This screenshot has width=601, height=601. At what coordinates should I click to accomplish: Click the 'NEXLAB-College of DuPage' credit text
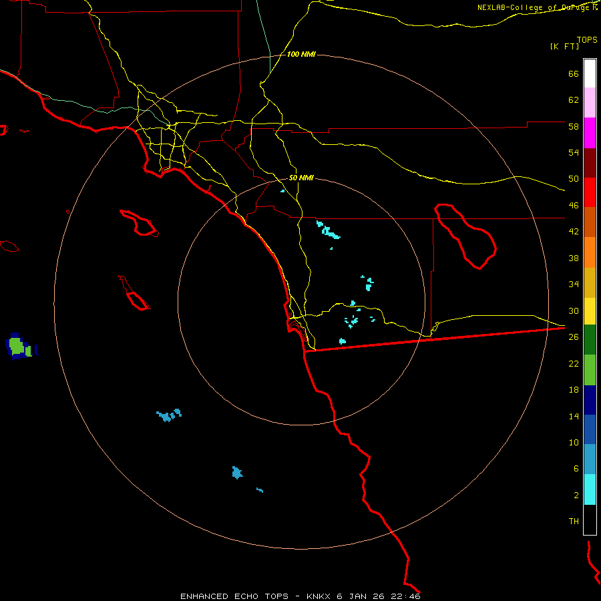tap(533, 7)
